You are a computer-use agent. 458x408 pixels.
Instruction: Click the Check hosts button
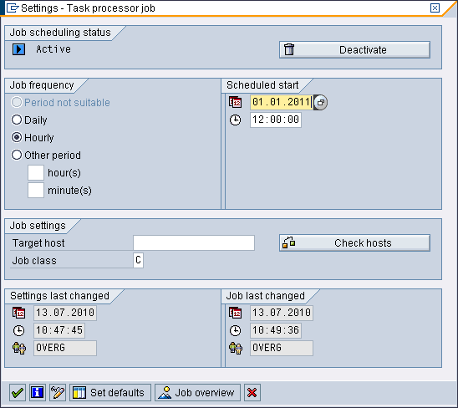tap(354, 242)
